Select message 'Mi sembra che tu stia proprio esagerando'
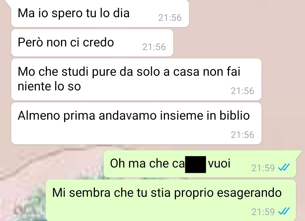This screenshot has width=305, height=221. (171, 200)
